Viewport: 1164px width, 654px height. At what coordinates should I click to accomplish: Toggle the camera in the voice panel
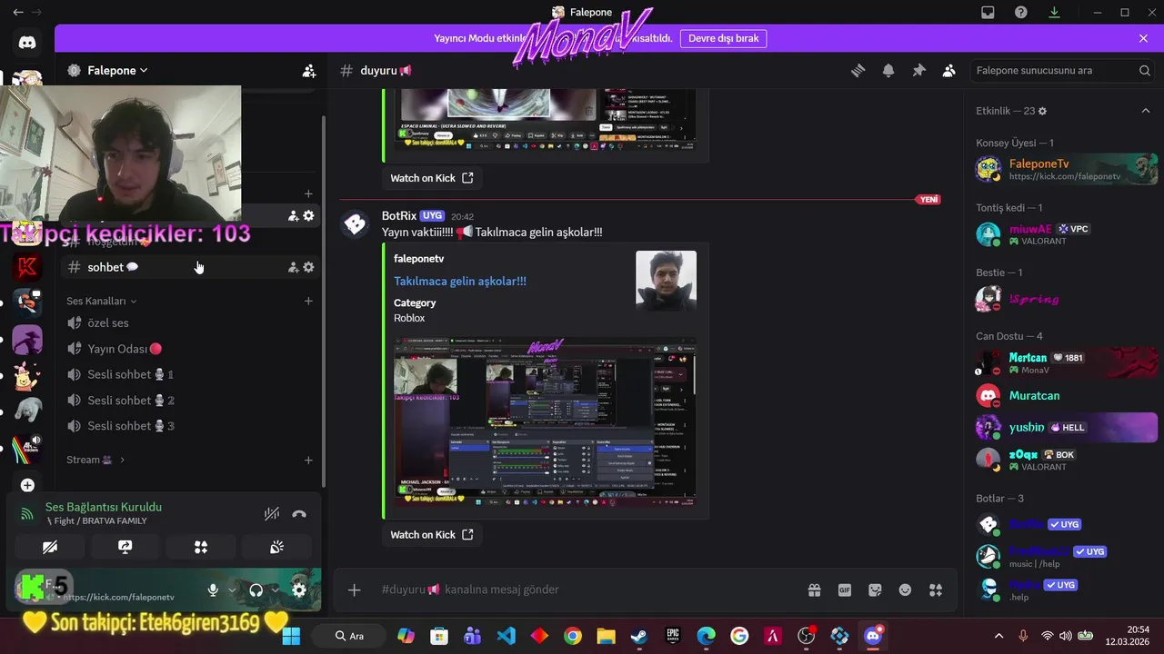tap(50, 547)
